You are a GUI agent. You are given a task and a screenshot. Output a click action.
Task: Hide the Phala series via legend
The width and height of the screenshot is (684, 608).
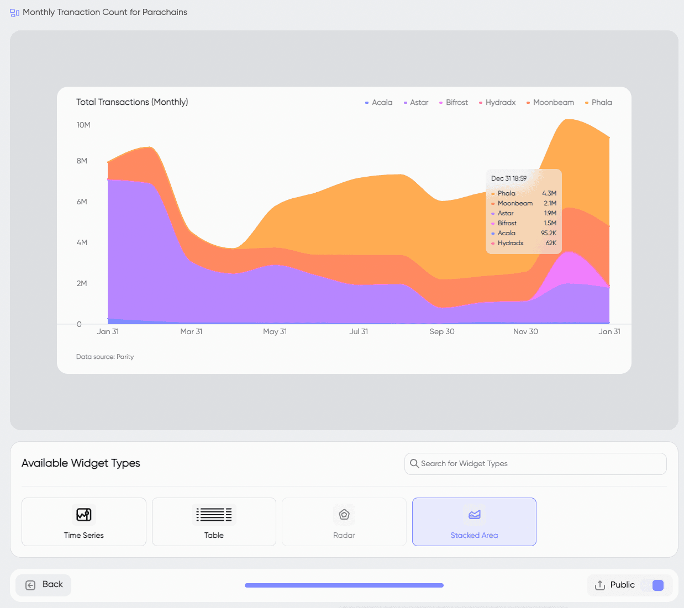[x=598, y=102]
